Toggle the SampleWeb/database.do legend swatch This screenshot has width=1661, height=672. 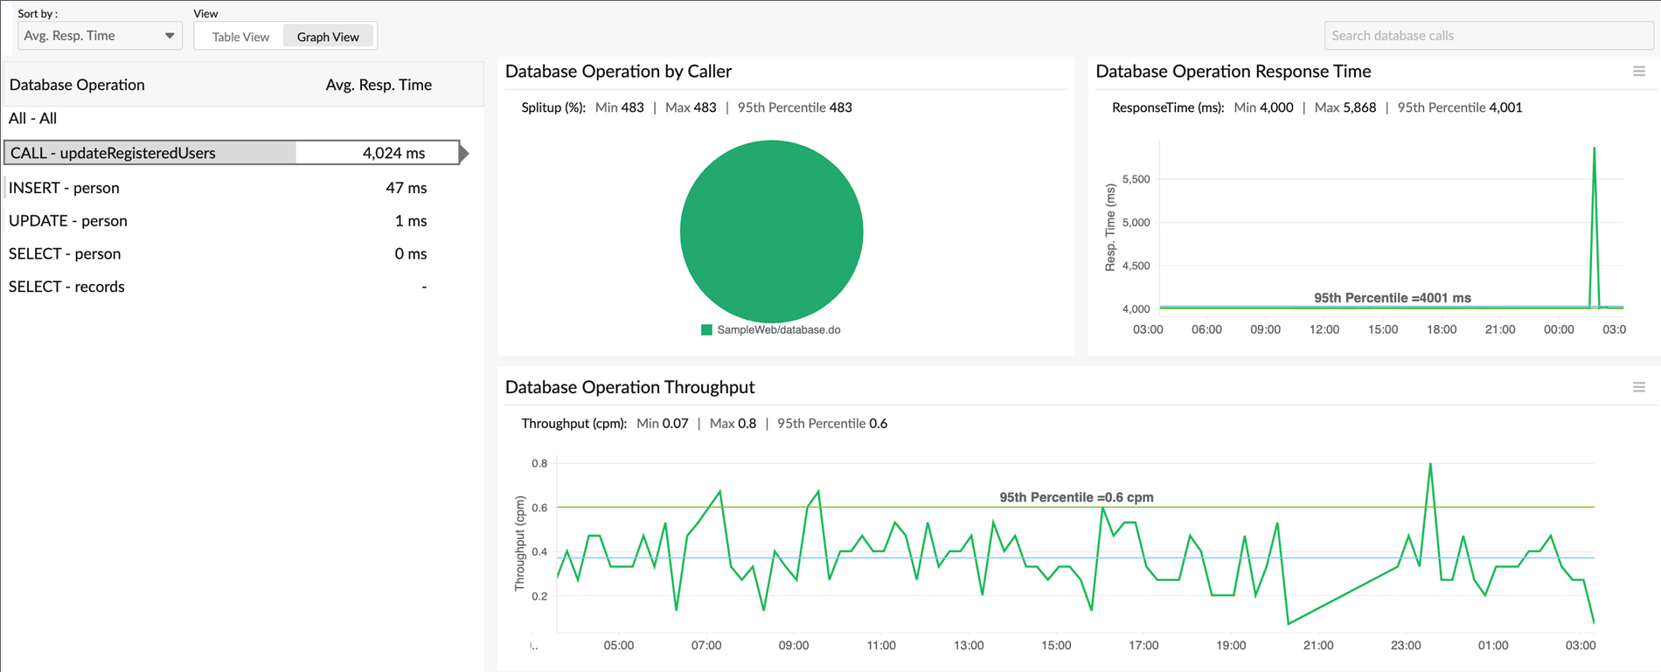click(706, 330)
